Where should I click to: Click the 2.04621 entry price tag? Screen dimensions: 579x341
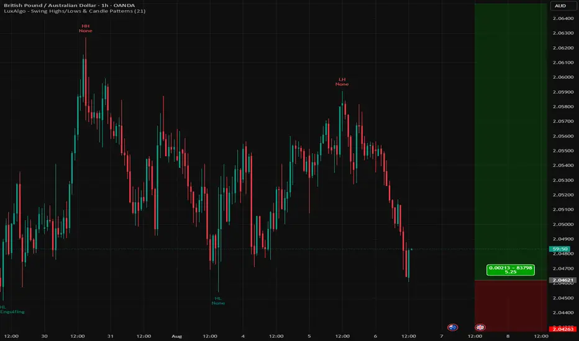[x=563, y=280]
